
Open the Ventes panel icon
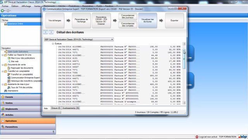click(3, 103)
